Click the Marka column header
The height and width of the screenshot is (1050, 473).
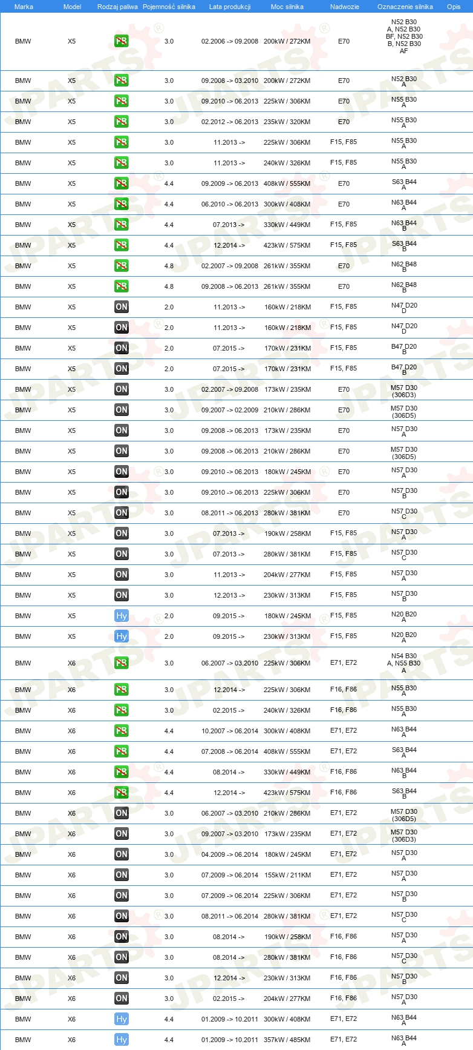24,7
